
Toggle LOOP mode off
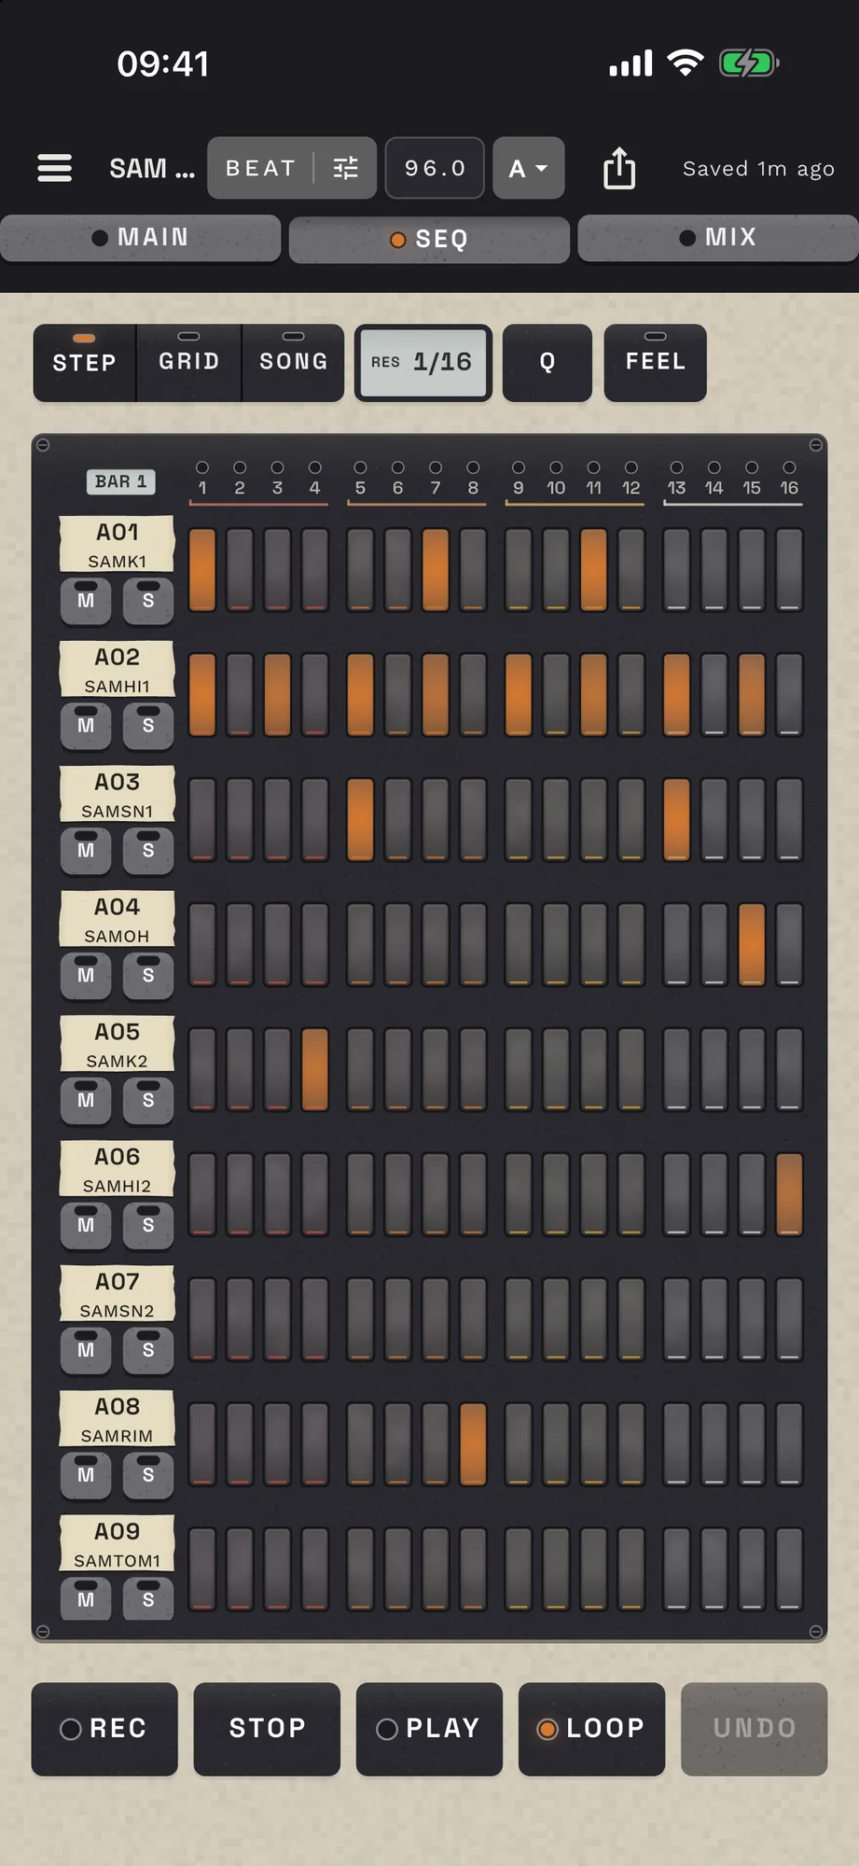[x=591, y=1729]
